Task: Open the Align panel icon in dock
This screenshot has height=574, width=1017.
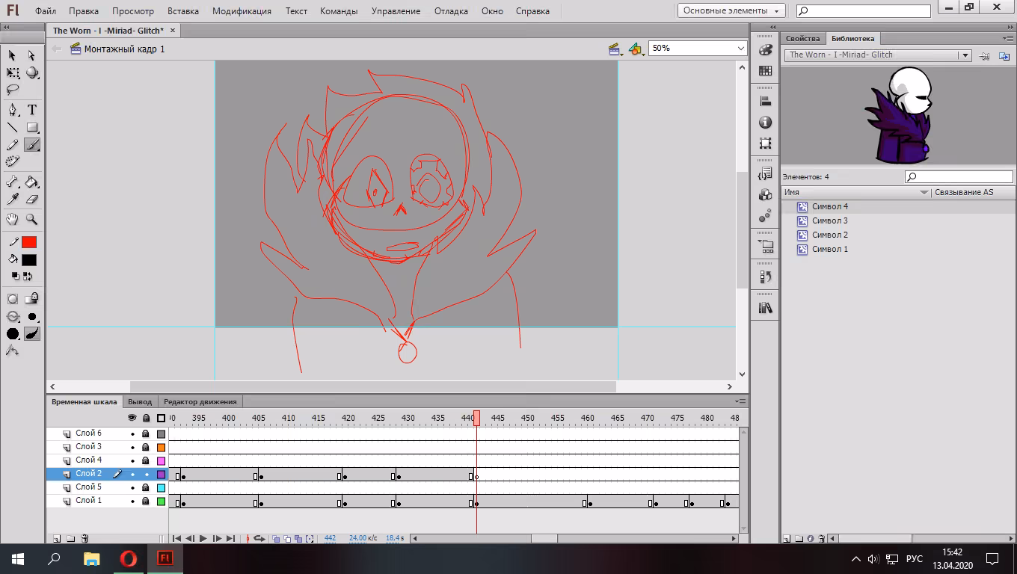Action: [765, 102]
